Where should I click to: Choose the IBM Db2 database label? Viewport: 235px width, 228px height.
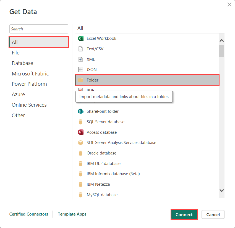point(104,164)
